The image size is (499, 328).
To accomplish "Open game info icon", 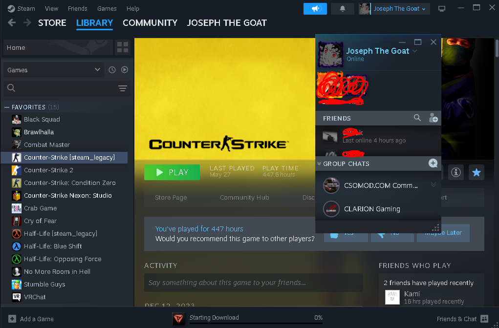I will click(456, 172).
